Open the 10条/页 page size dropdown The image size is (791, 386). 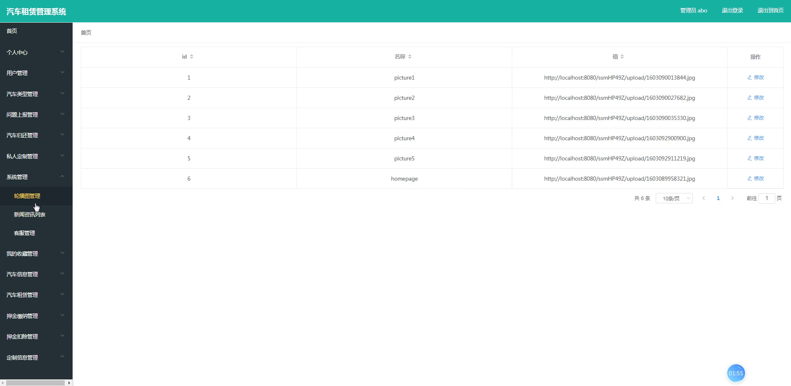(x=674, y=198)
